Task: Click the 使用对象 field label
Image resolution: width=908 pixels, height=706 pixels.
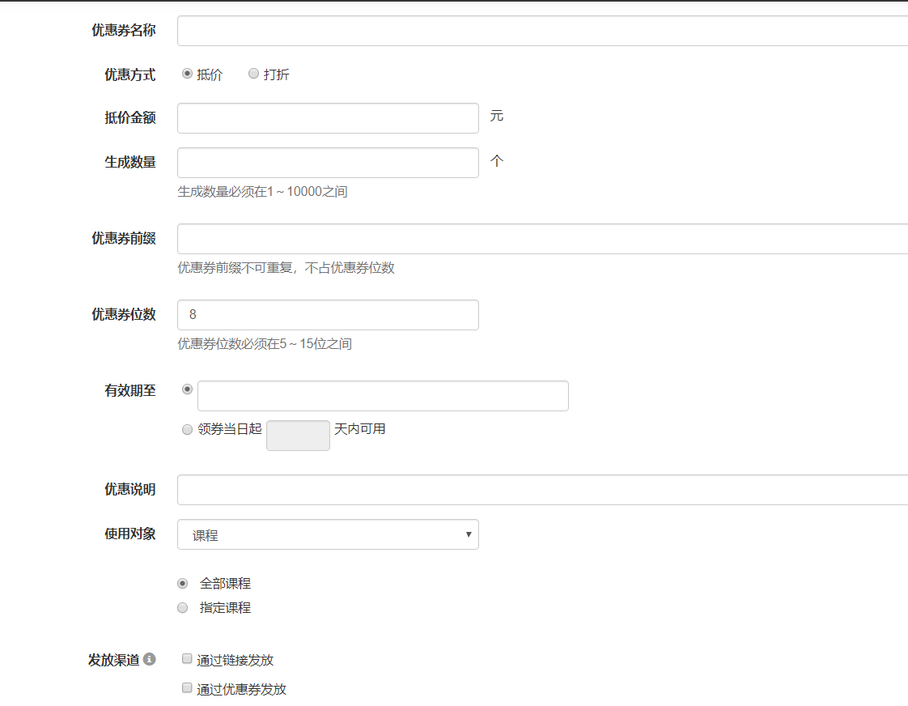Action: pos(129,534)
